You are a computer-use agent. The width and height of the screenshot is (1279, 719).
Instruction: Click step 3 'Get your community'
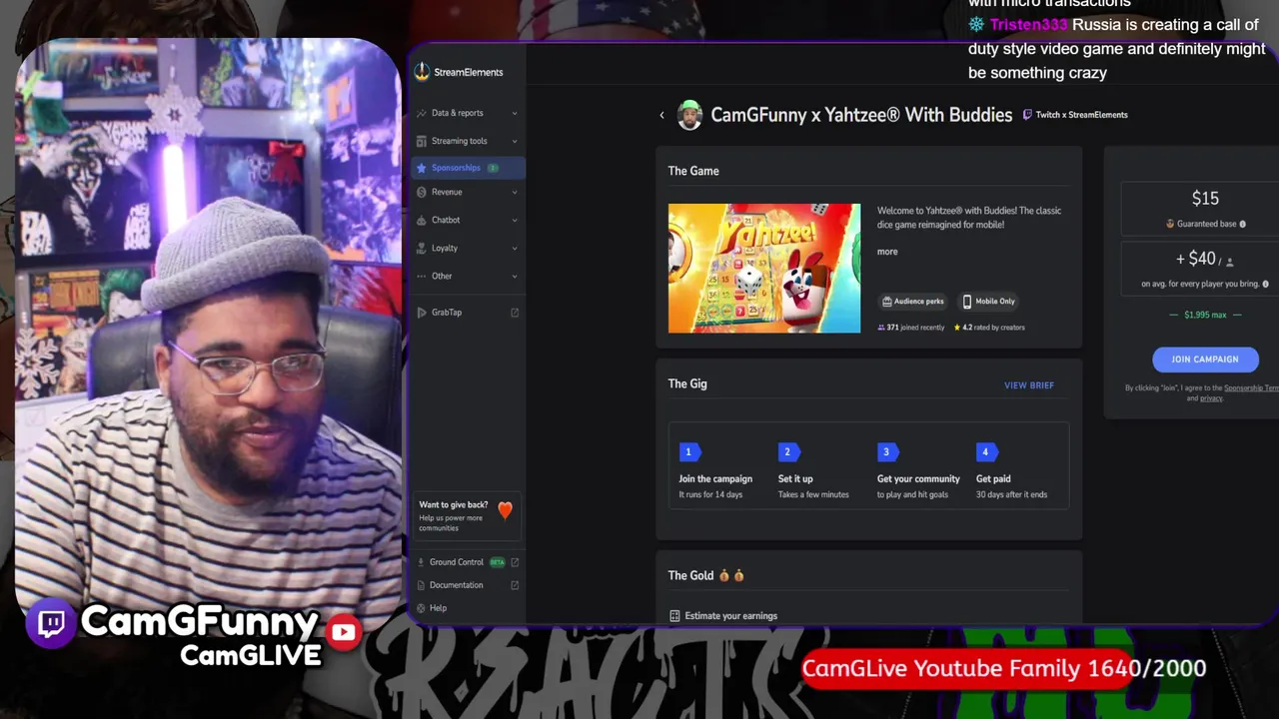tap(918, 471)
